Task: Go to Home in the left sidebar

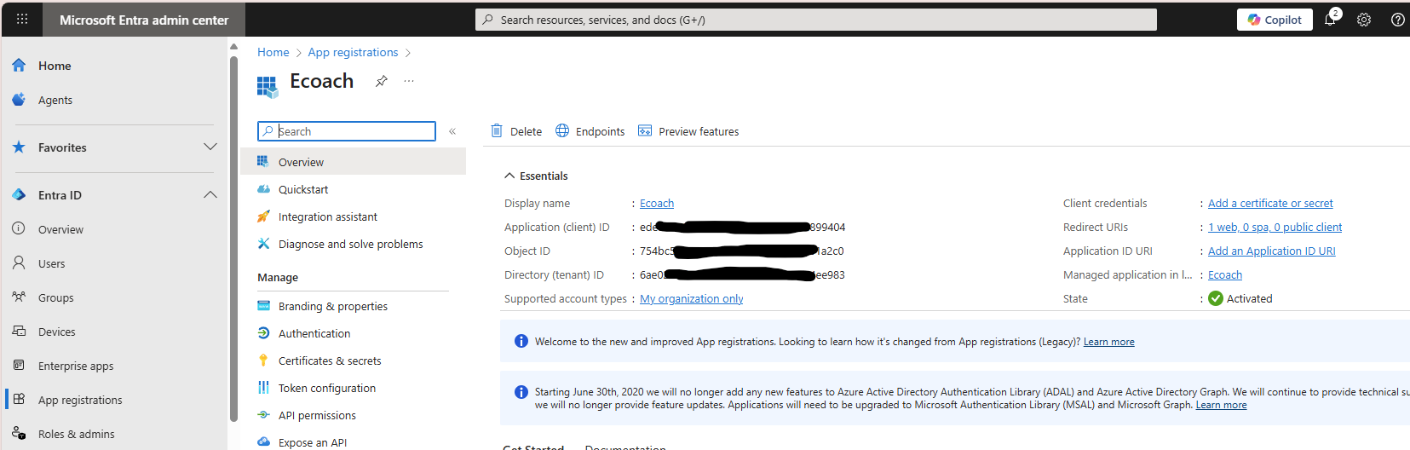Action: (55, 66)
